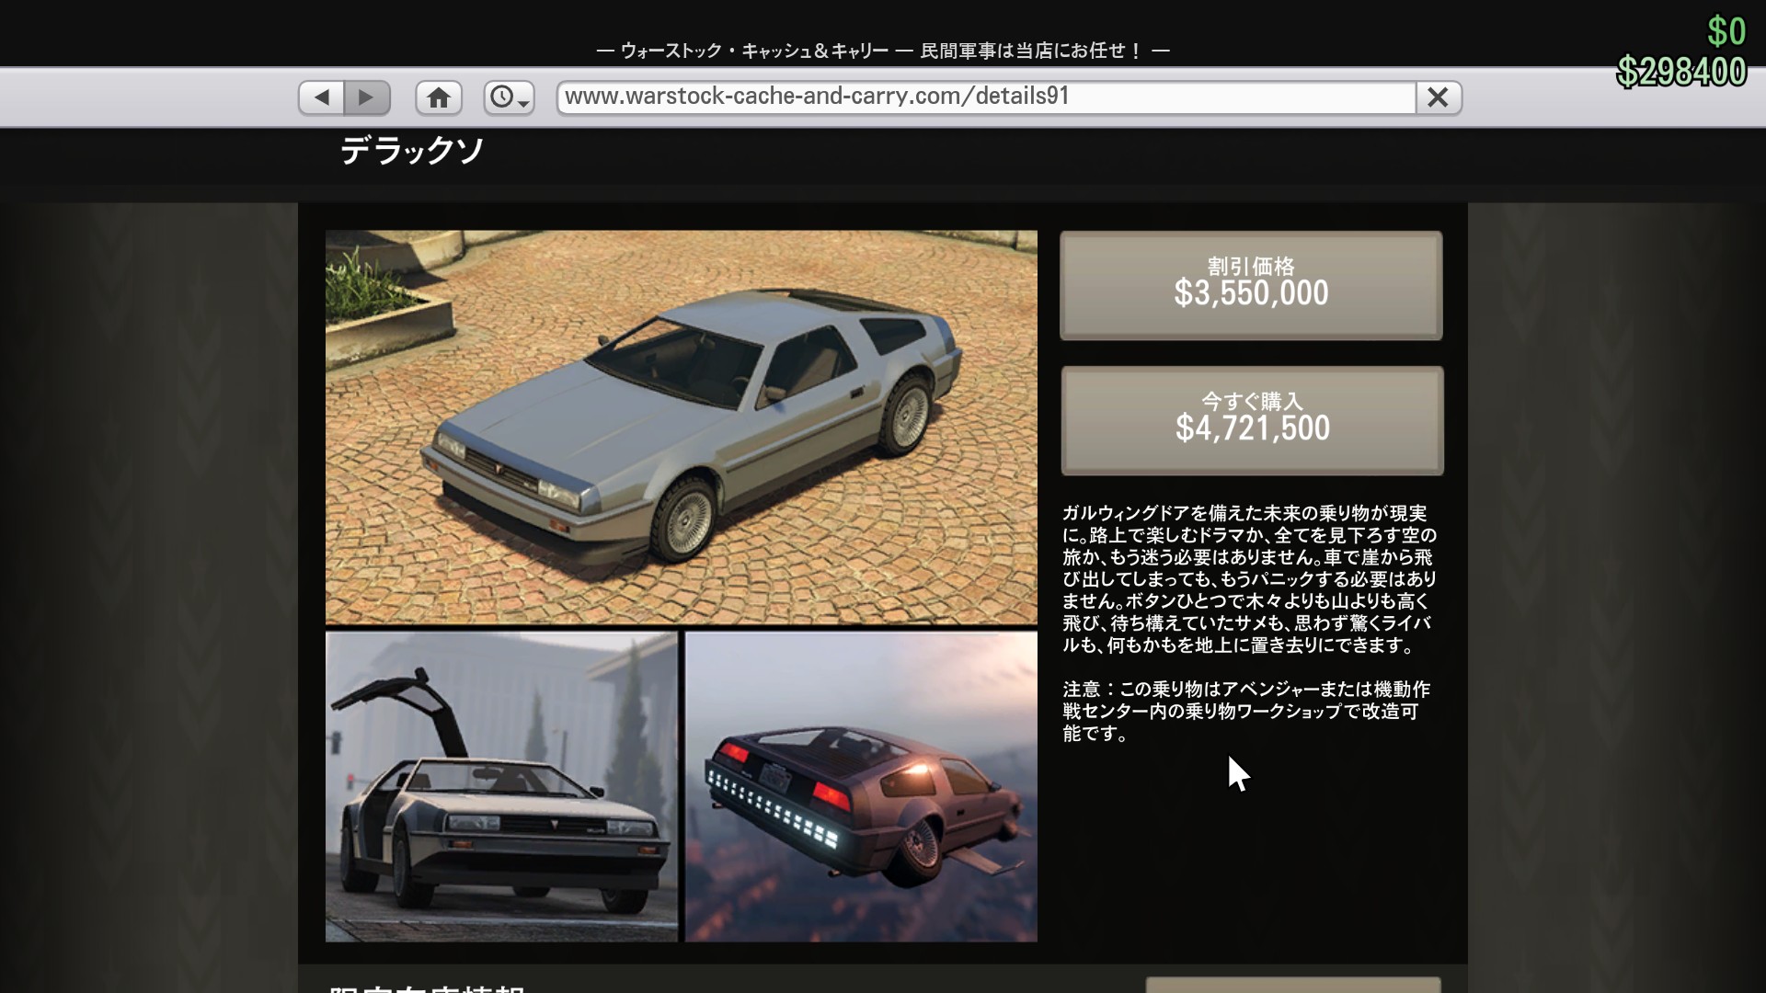Click the cut-off heading at bottom left

pyautogui.click(x=428, y=987)
